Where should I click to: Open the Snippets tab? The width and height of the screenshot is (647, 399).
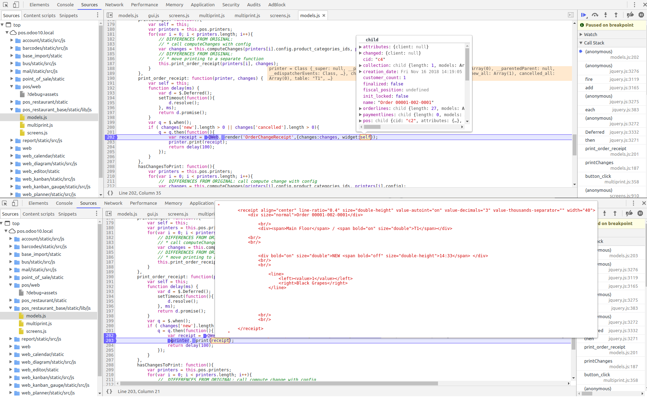[x=68, y=15]
